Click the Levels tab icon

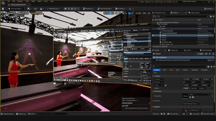(185, 50)
